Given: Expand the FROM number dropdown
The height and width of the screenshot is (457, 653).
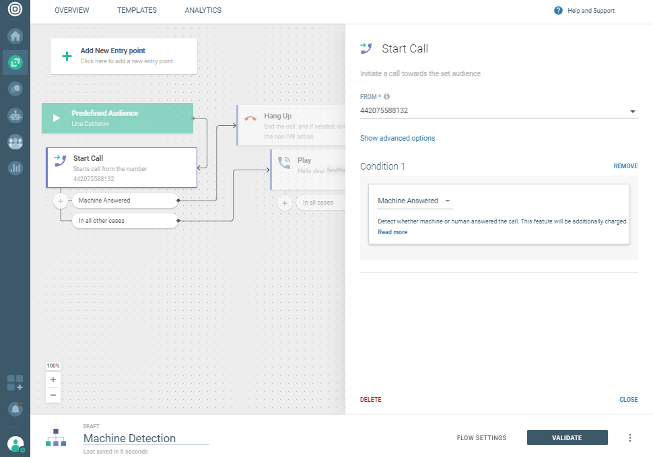Looking at the screenshot, I should pyautogui.click(x=633, y=111).
